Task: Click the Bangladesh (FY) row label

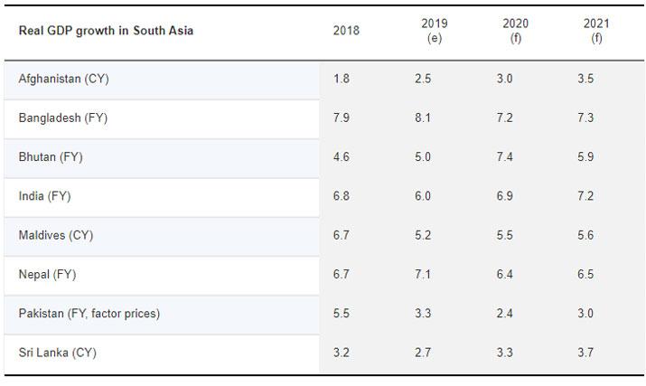Action: coord(63,118)
